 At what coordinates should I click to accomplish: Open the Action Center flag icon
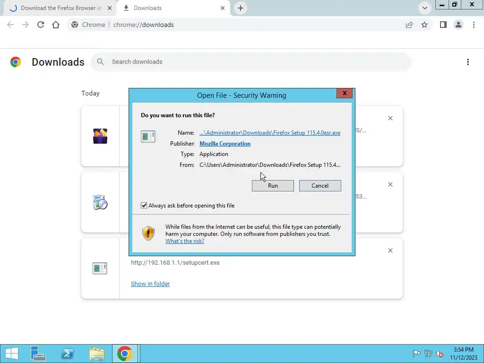[416, 354]
